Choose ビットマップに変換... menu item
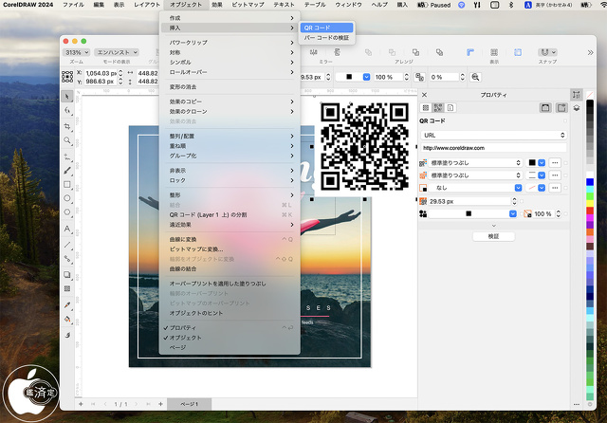The image size is (607, 423). [x=230, y=249]
